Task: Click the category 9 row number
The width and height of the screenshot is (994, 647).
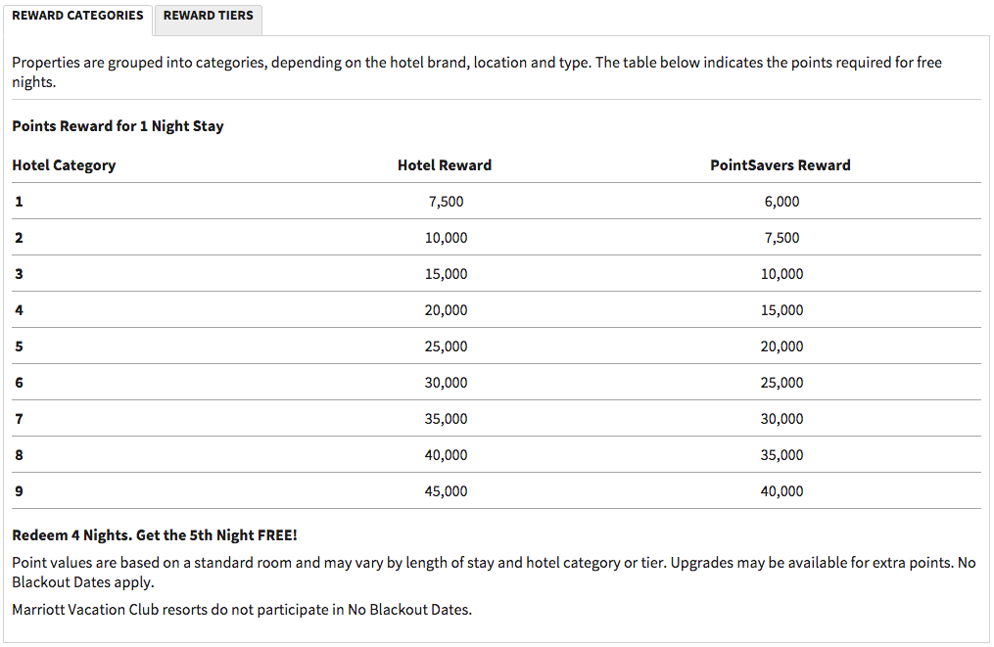Action: [19, 491]
